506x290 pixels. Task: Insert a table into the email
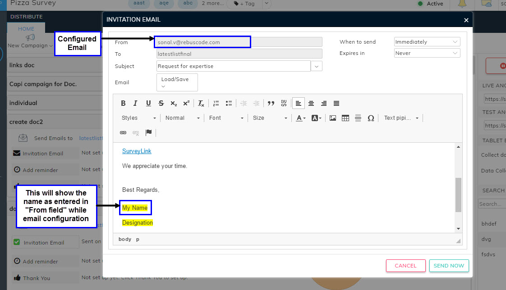(345, 118)
